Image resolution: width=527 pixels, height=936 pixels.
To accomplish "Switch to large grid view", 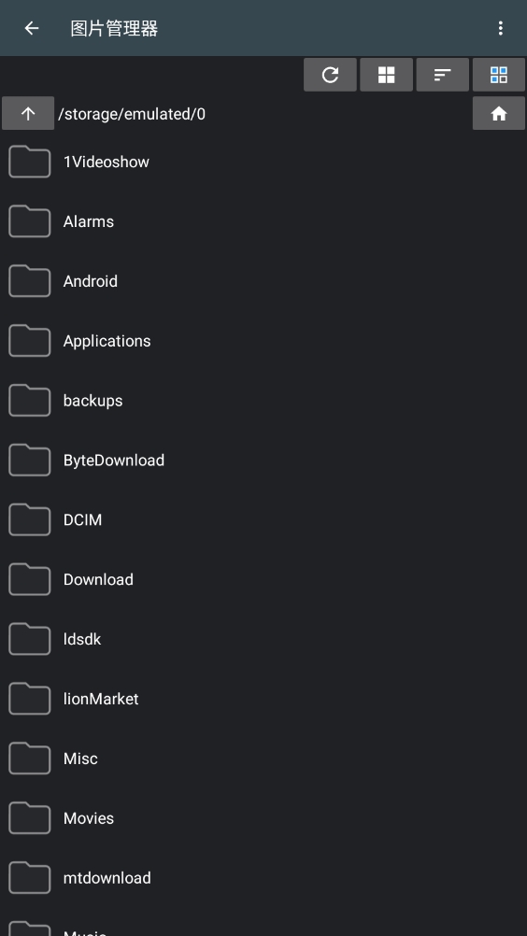I will click(x=386, y=75).
